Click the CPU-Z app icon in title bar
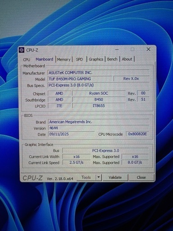The image size is (173, 231). tap(22, 50)
